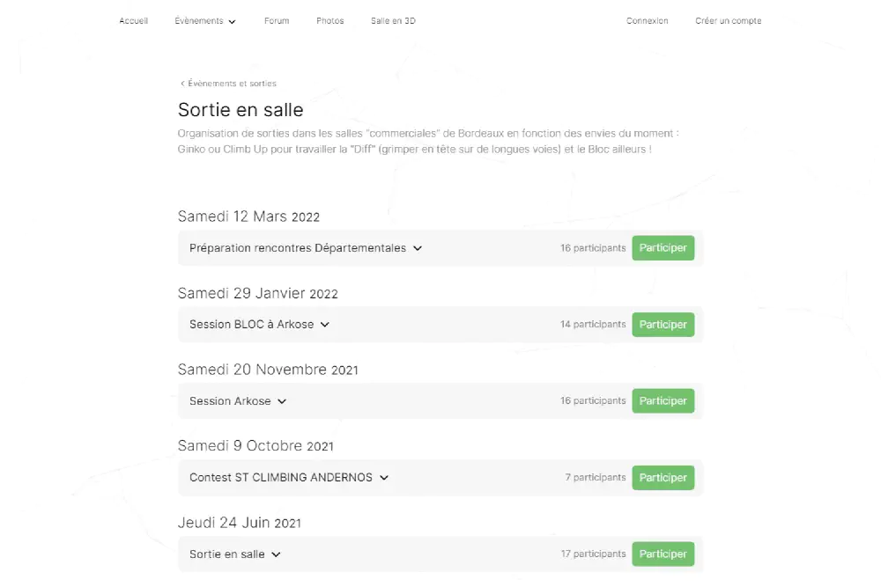Go to Accueil page

(134, 21)
